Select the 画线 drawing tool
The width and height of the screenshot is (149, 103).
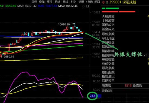tap(65, 2)
